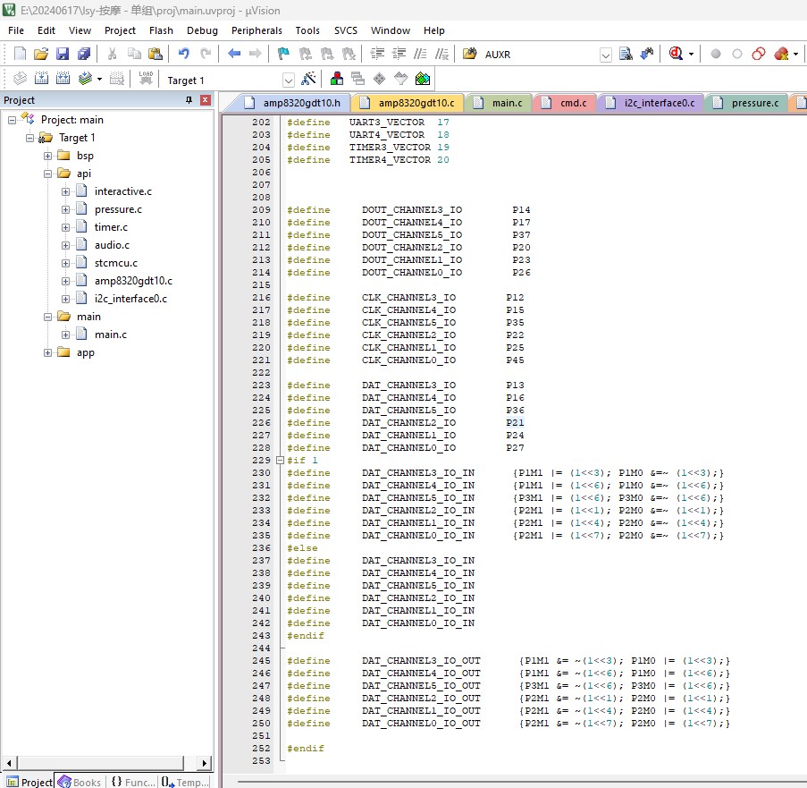
Task: Open the Target 1 selection dropdown
Action: pyautogui.click(x=288, y=80)
